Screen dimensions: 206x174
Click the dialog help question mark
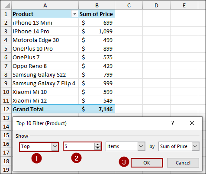click(x=173, y=123)
